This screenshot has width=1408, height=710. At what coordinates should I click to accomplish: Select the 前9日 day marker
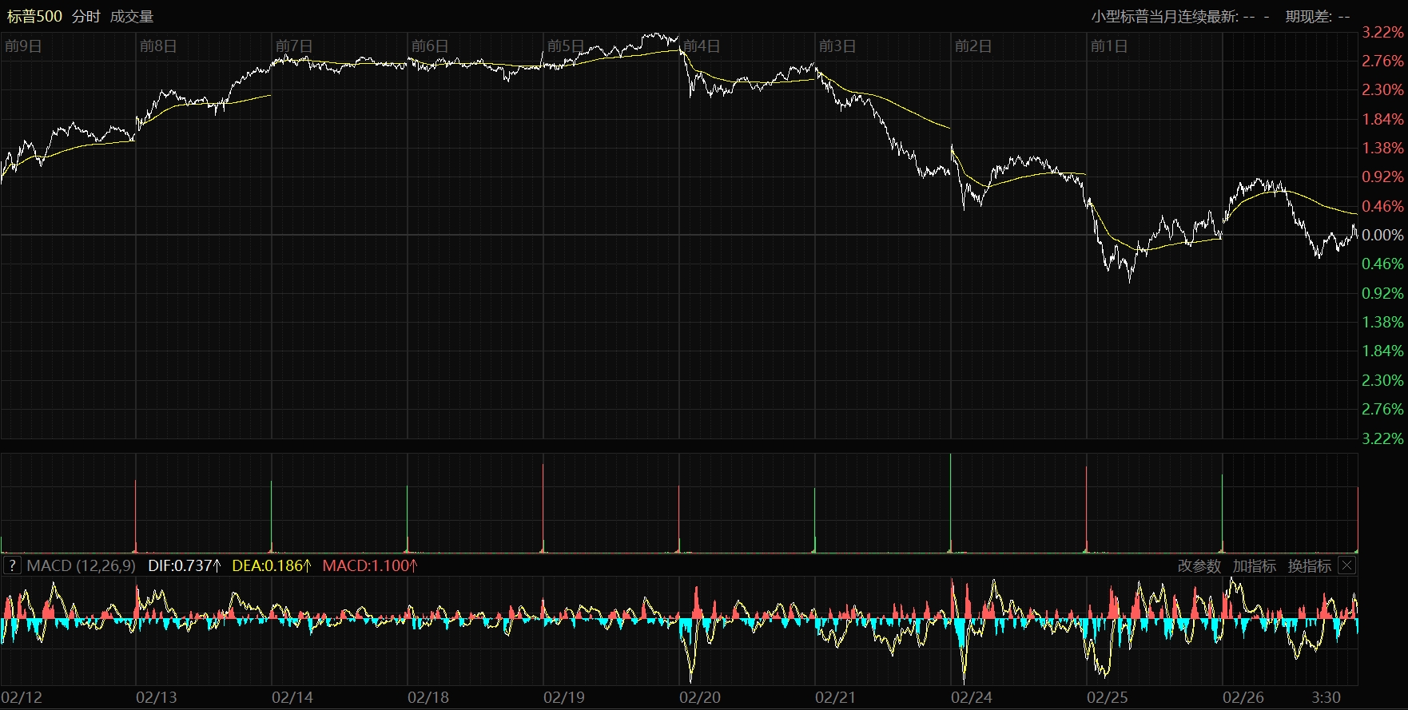(x=23, y=46)
